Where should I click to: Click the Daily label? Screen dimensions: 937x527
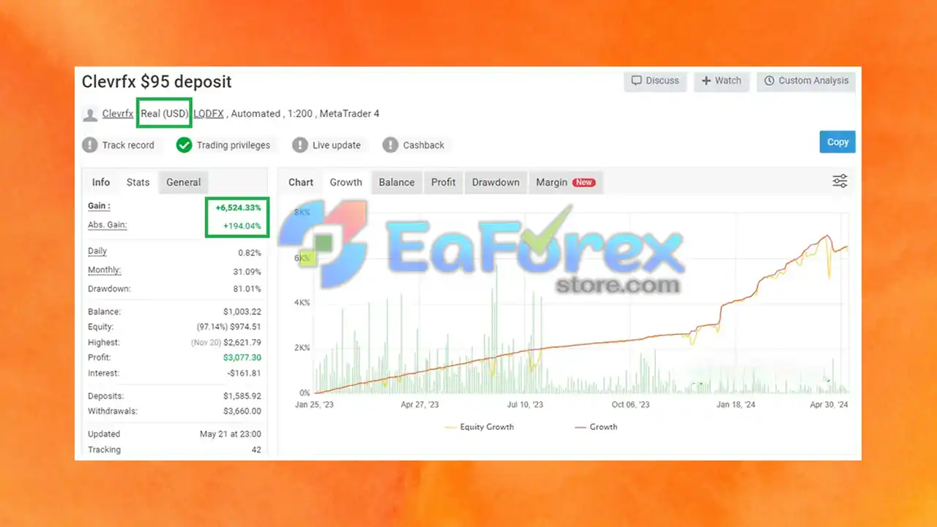tap(97, 251)
